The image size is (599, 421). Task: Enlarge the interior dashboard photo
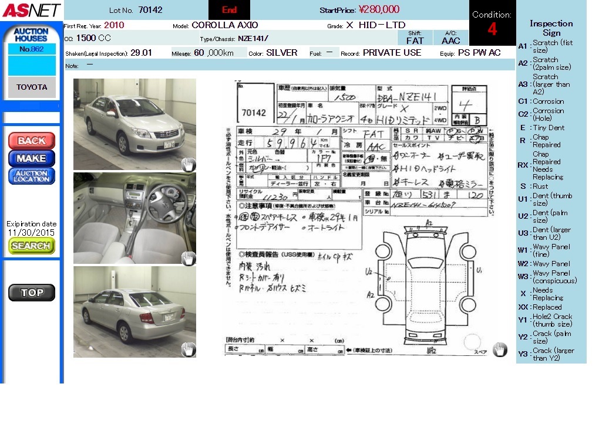(134, 218)
